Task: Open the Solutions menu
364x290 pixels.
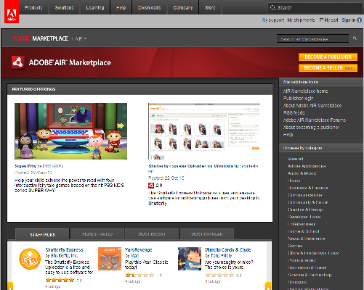Action: pyautogui.click(x=64, y=7)
